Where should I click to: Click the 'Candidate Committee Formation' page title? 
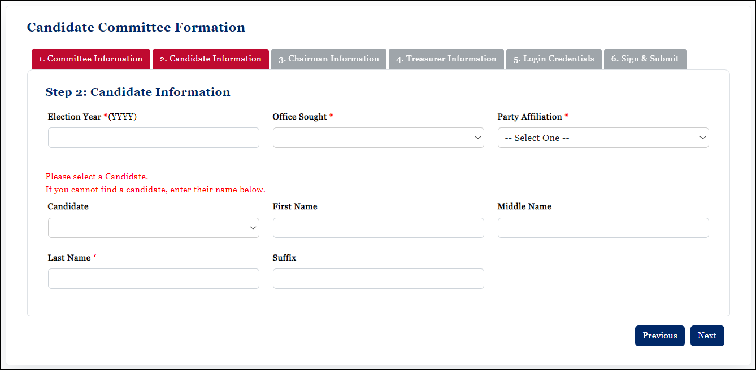(136, 27)
